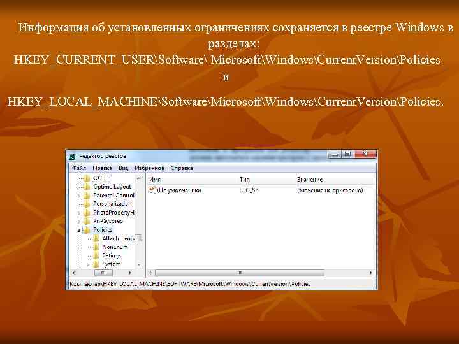Click the PhotoPropertyH folder icon
This screenshot has height=344, width=459.
[x=87, y=213]
